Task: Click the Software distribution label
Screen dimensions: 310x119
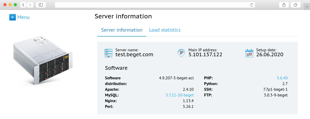Action: coord(116,81)
